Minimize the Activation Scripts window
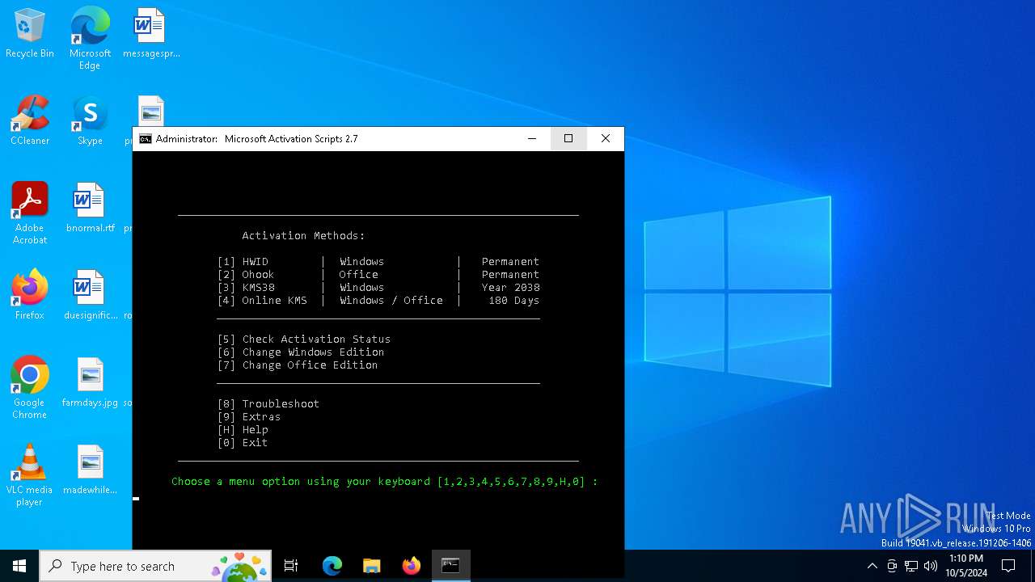 coord(532,139)
